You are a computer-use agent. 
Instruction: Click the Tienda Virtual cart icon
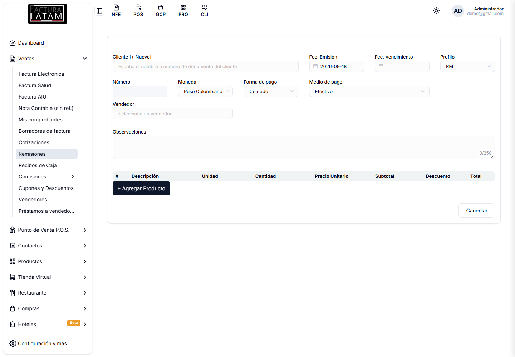click(13, 277)
